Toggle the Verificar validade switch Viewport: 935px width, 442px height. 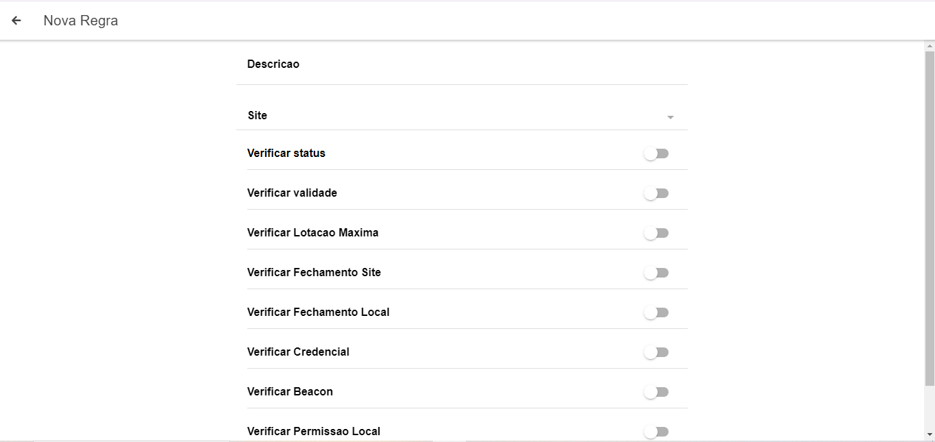coord(656,193)
